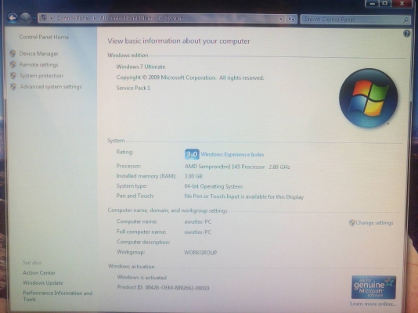This screenshot has height=313, width=418.
Task: Click shield icon beside Remote settings
Action: pyautogui.click(x=13, y=64)
